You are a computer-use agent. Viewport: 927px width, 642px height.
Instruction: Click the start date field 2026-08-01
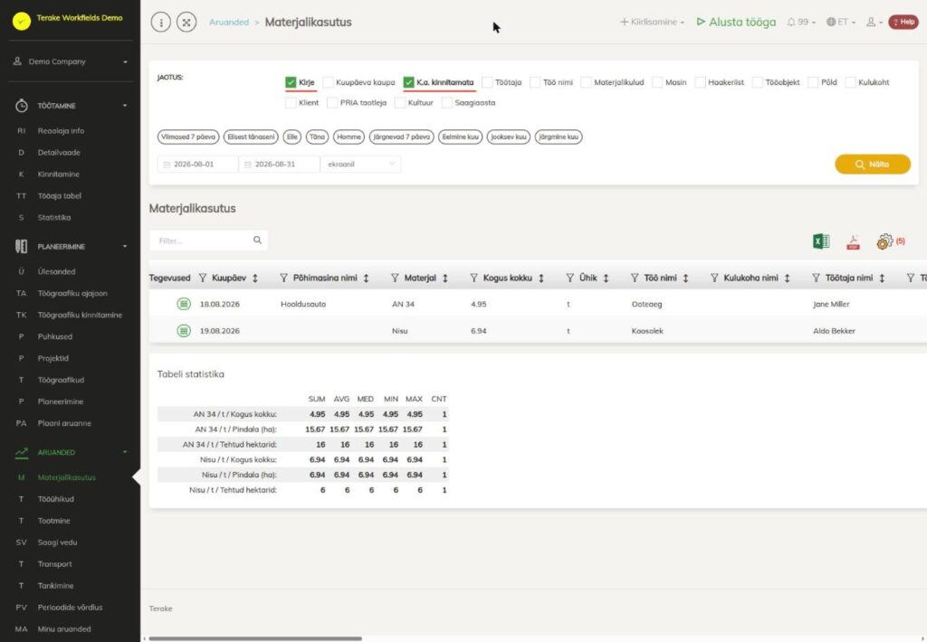[x=197, y=165]
